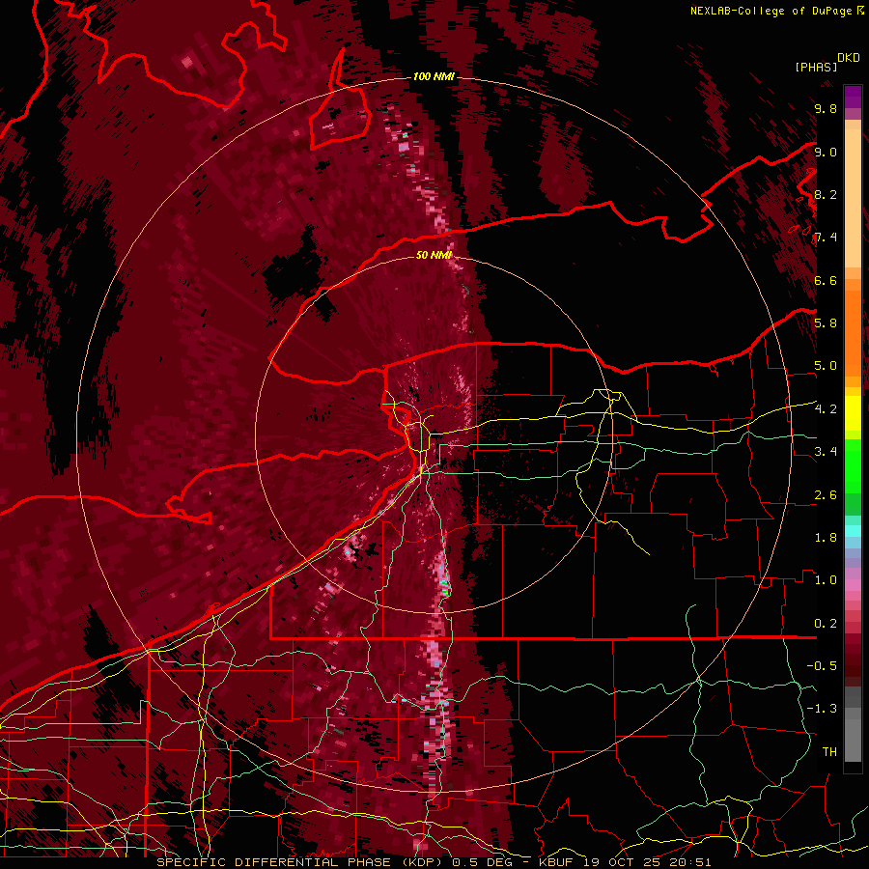Viewport: 869px width, 869px height.
Task: Click the 100 NMI range ring label
Action: click(x=434, y=76)
